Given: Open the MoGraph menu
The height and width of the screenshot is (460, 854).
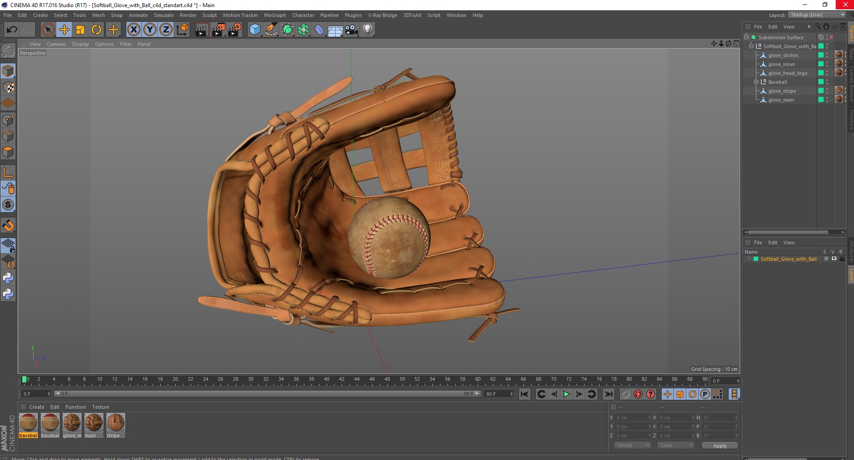Looking at the screenshot, I should (275, 15).
